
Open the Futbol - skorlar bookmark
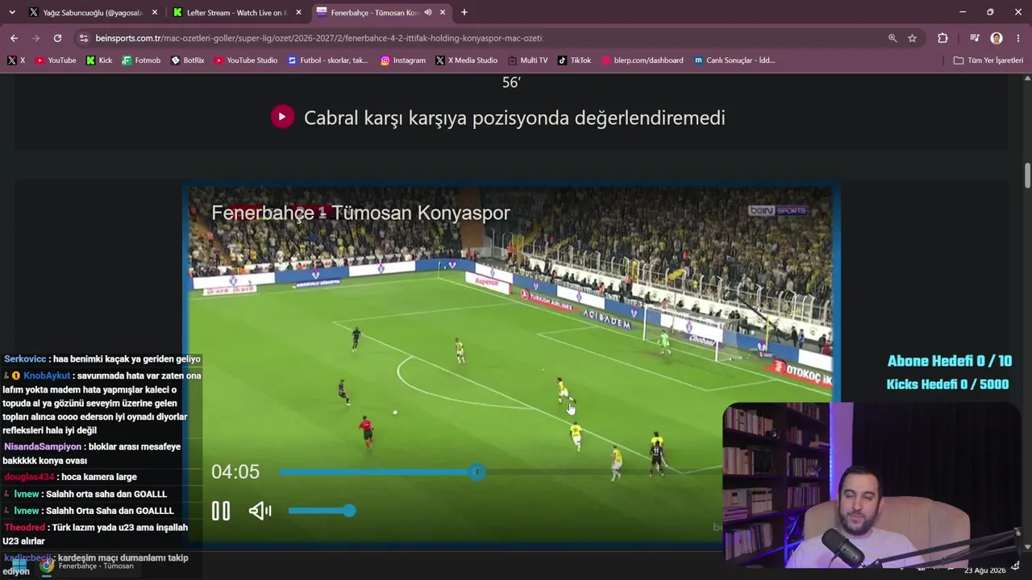pyautogui.click(x=328, y=60)
